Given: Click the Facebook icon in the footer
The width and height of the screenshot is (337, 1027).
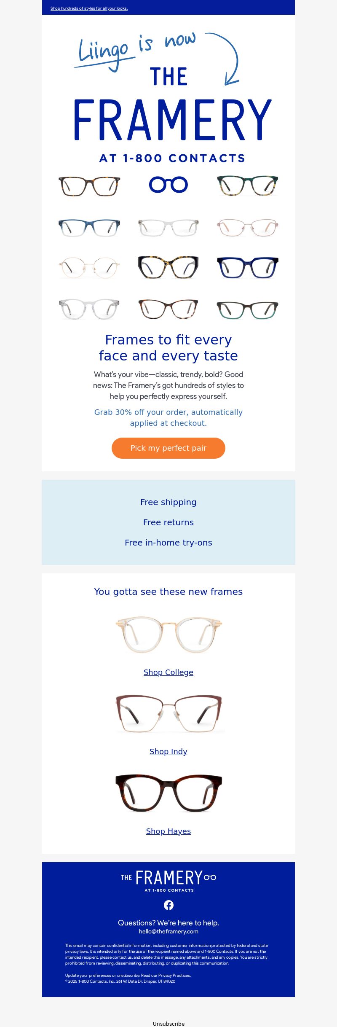Looking at the screenshot, I should click(168, 905).
